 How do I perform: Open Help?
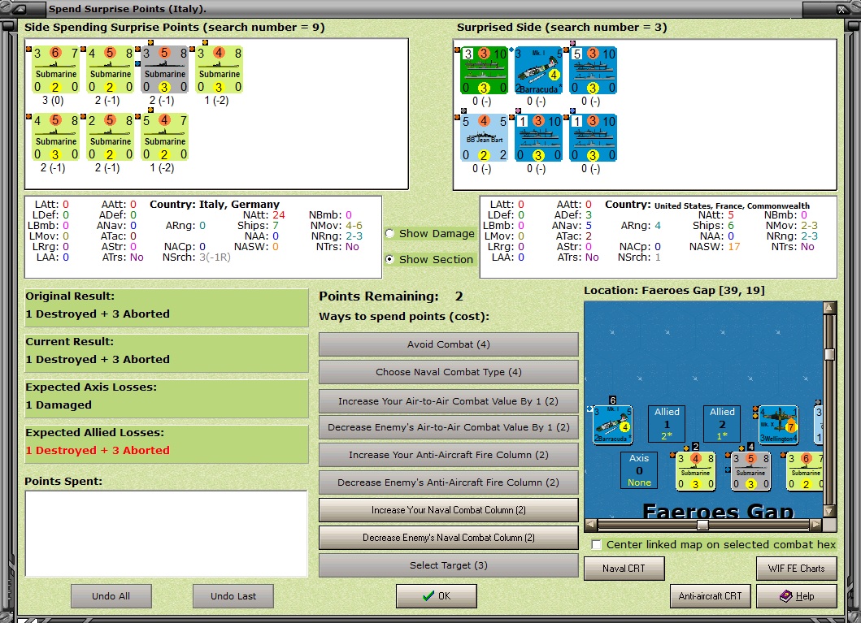pyautogui.click(x=797, y=596)
